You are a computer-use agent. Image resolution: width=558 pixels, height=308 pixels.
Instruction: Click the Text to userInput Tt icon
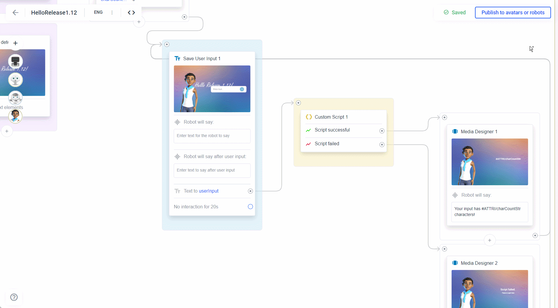(177, 191)
